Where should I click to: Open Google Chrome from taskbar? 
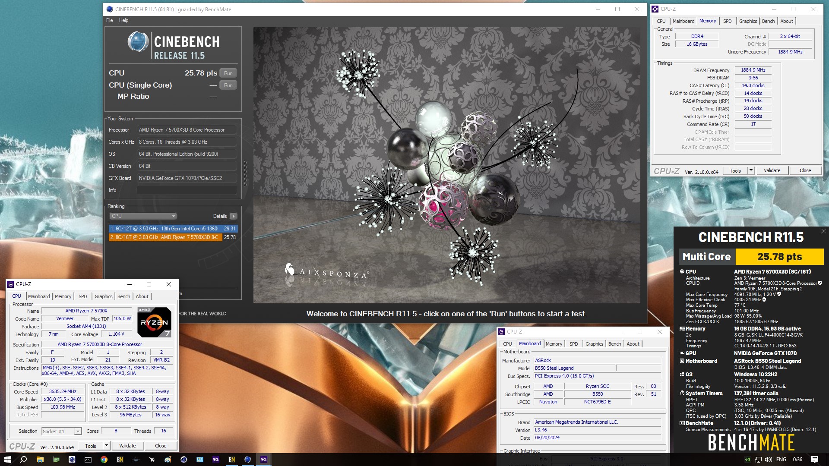click(x=104, y=460)
